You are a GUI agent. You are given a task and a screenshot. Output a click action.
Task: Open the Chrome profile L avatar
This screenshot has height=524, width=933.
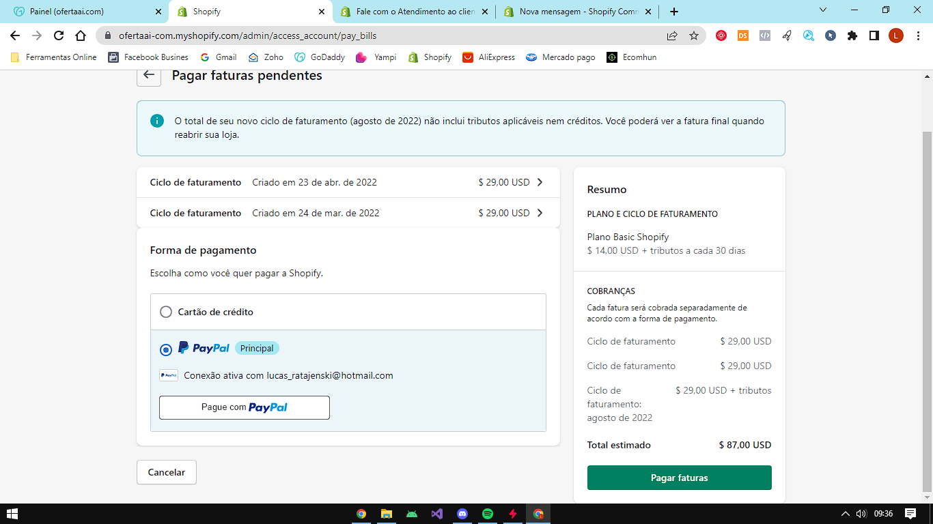[x=896, y=35]
